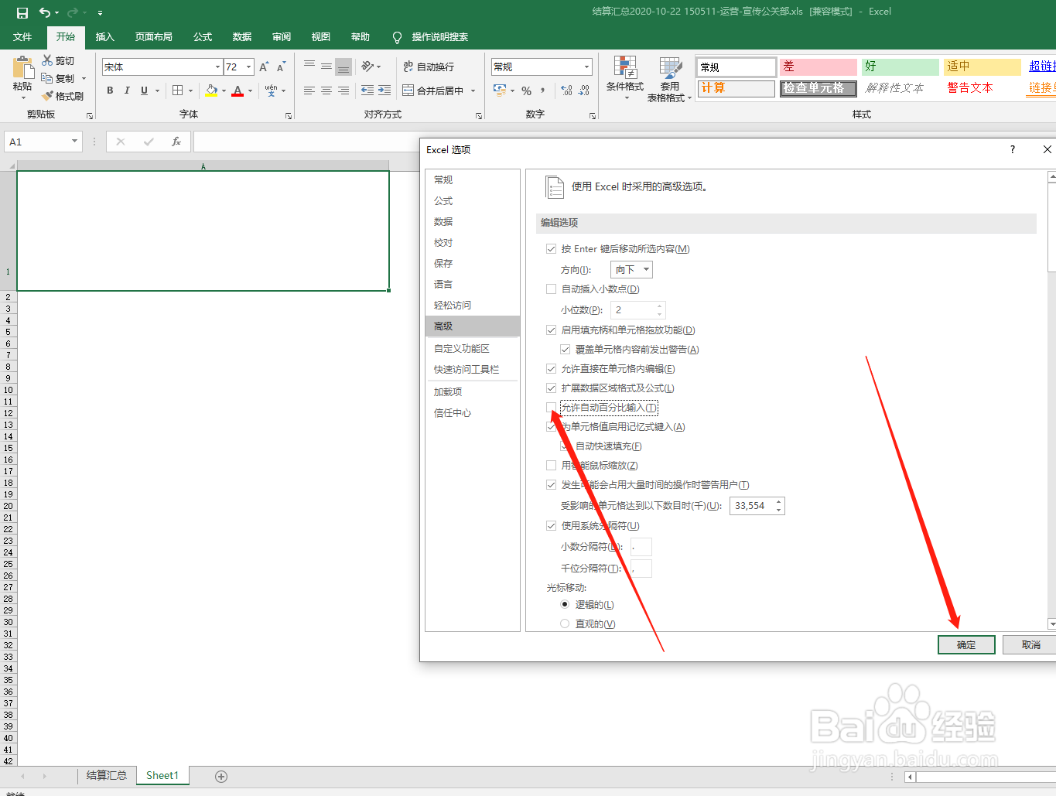The width and height of the screenshot is (1056, 796).
Task: Toggle 扩展数据区域格式及公式 checkbox
Action: tap(552, 388)
